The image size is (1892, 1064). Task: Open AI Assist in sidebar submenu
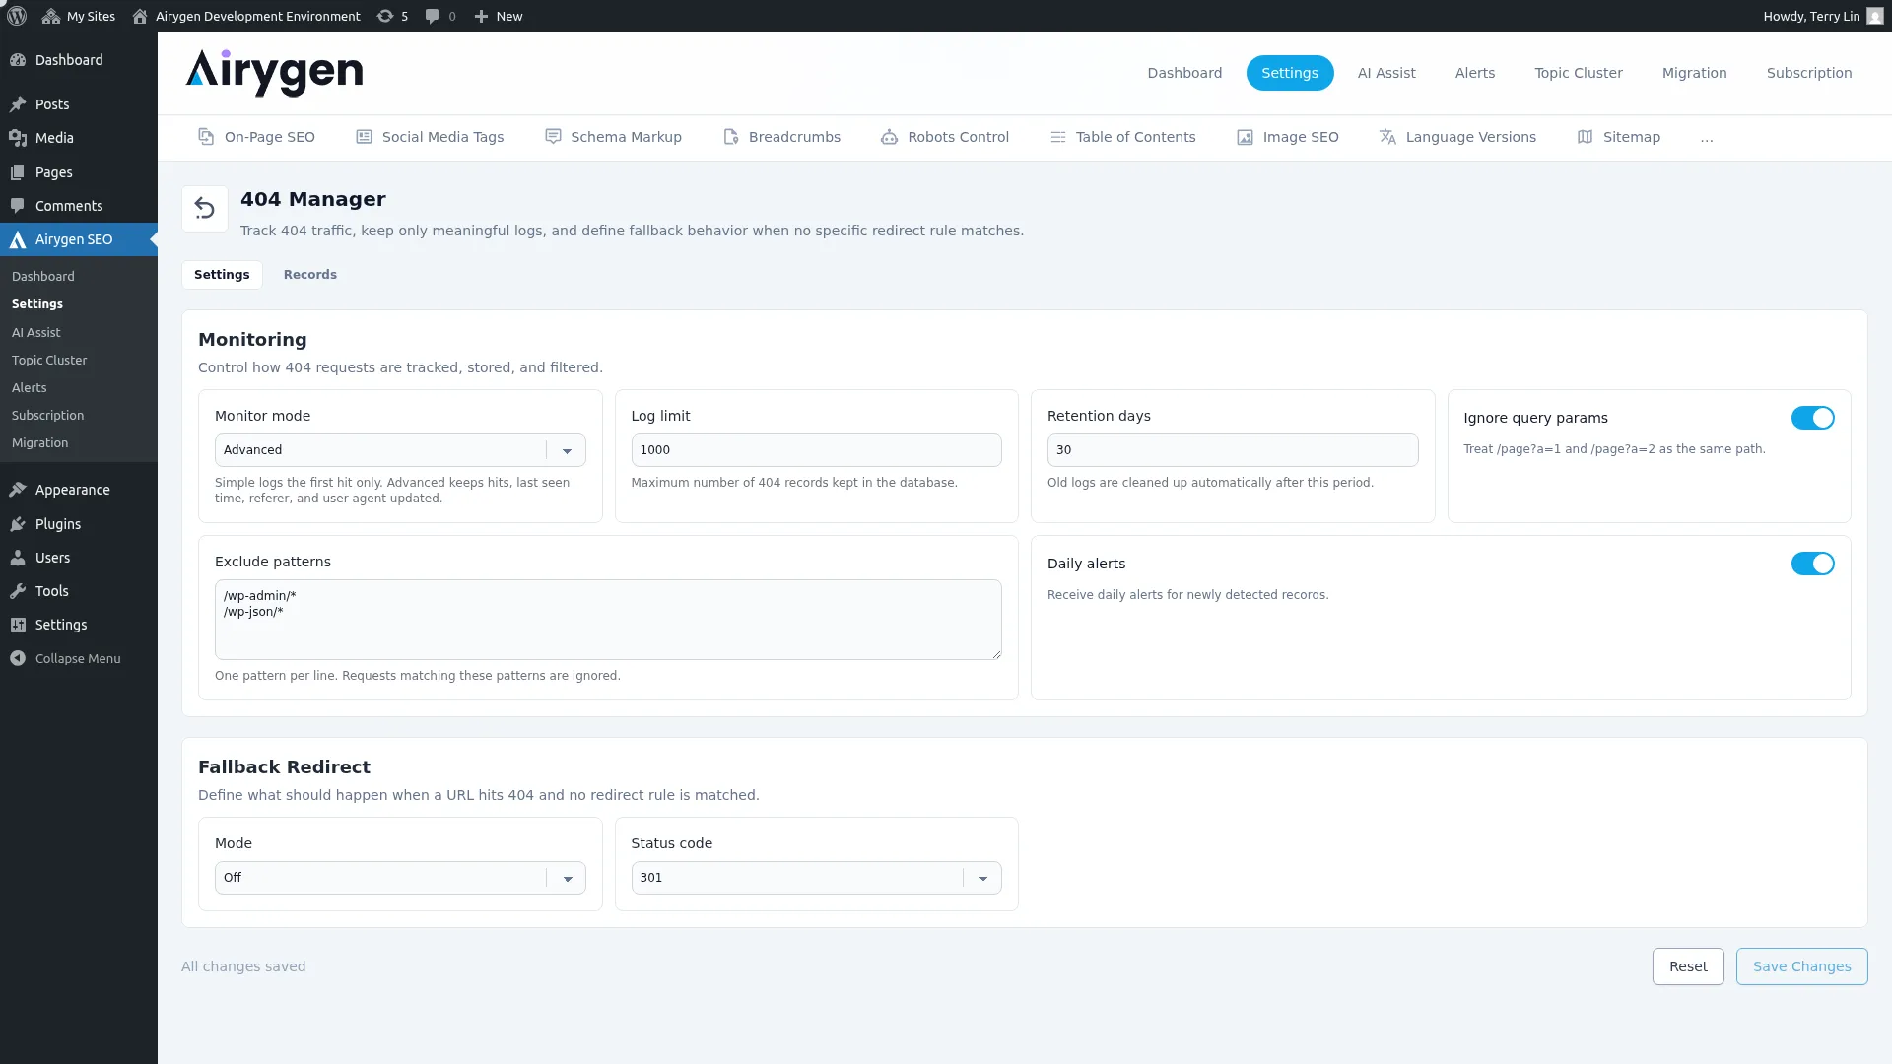coord(35,333)
